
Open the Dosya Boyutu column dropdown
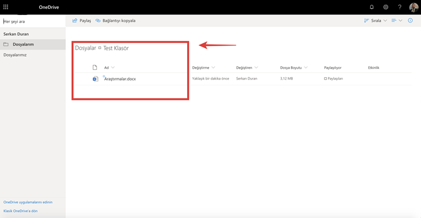[x=294, y=67]
